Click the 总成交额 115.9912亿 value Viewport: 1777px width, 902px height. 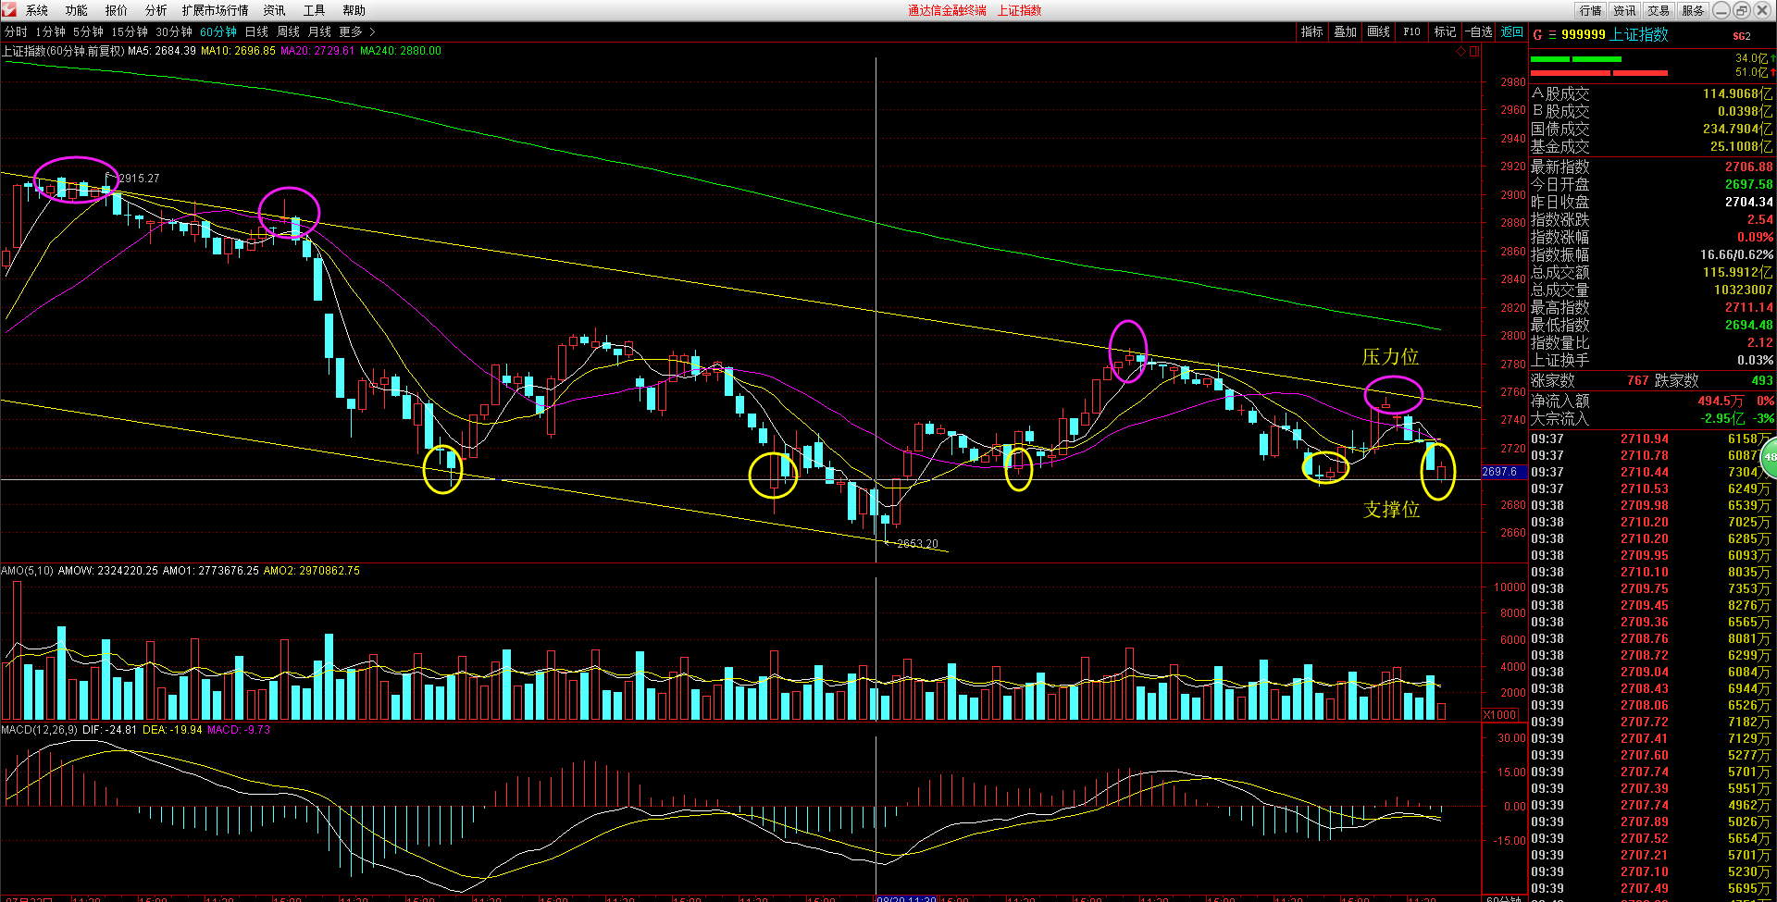(x=1738, y=273)
